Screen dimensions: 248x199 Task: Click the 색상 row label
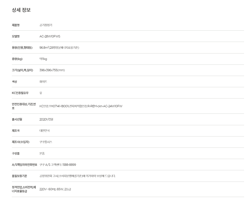click(14, 82)
